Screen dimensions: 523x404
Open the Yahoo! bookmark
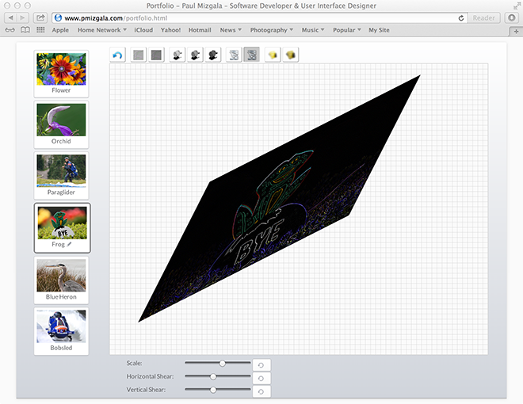tap(170, 30)
